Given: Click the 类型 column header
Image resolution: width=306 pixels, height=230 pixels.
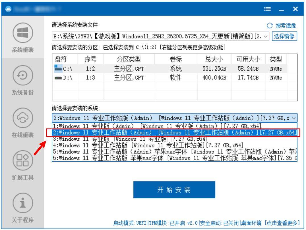Looking at the screenshot, I should click(x=276, y=59).
